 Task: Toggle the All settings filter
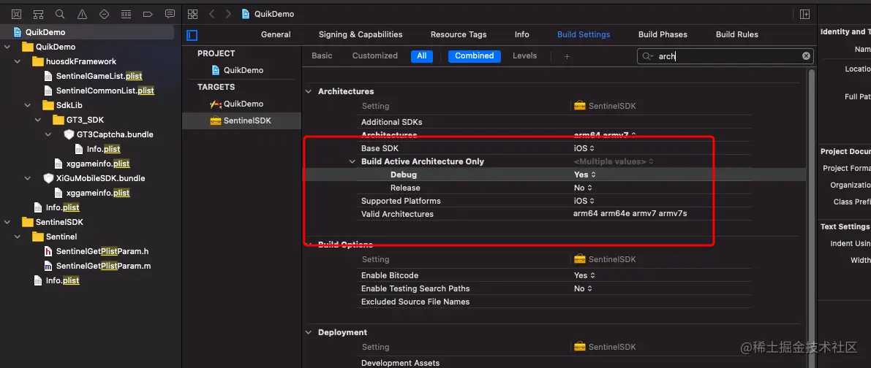pyautogui.click(x=422, y=55)
